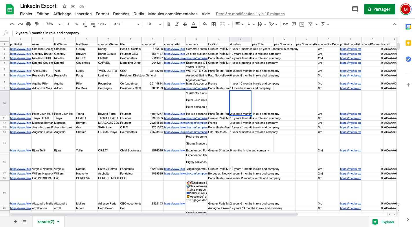Image resolution: width=415 pixels, height=227 pixels.
Task: Open the Explorer button
Action: [x=383, y=222]
